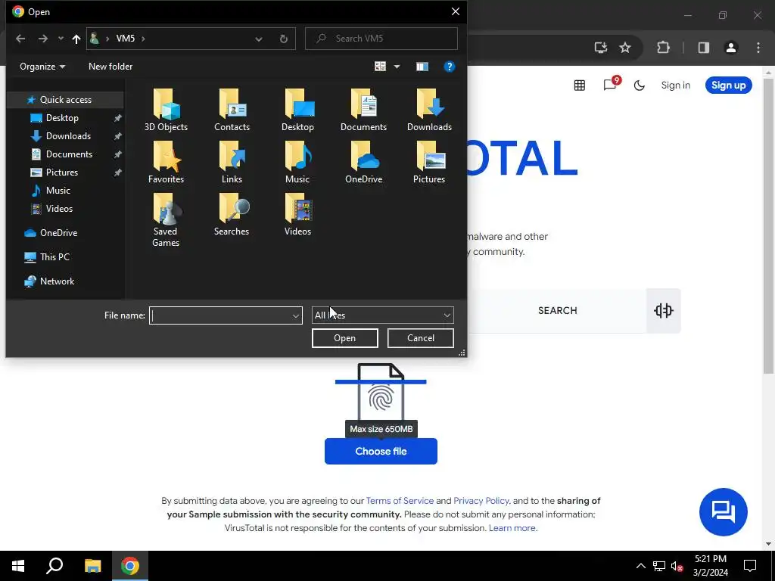This screenshot has width=775, height=581.
Task: Select OneDrive in navigation sidebar
Action: [58, 233]
